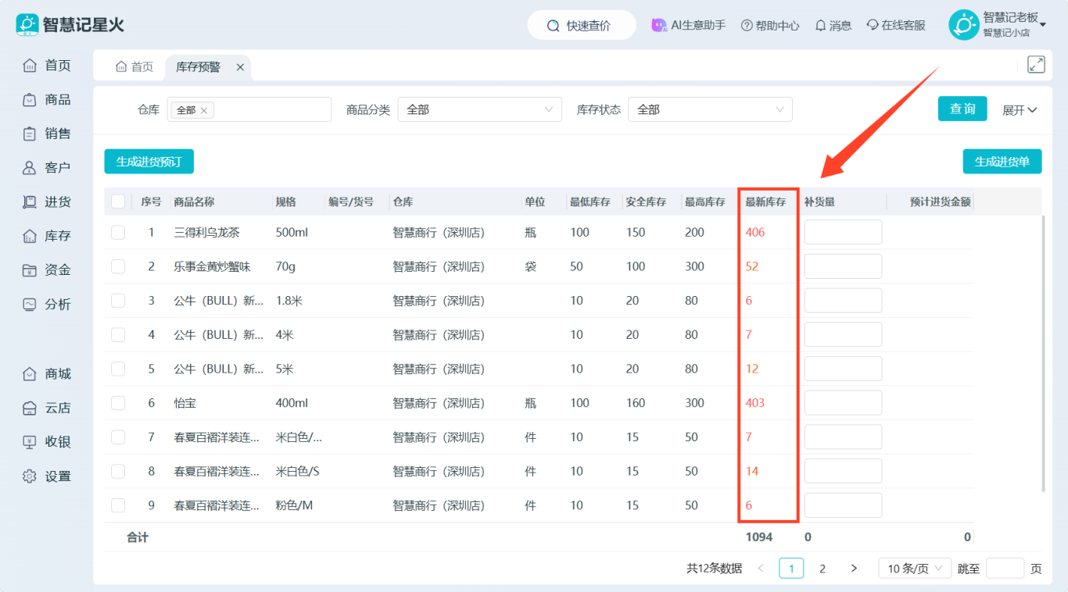
Task: Check row 3 公牛 1.8米
Action: coord(118,301)
